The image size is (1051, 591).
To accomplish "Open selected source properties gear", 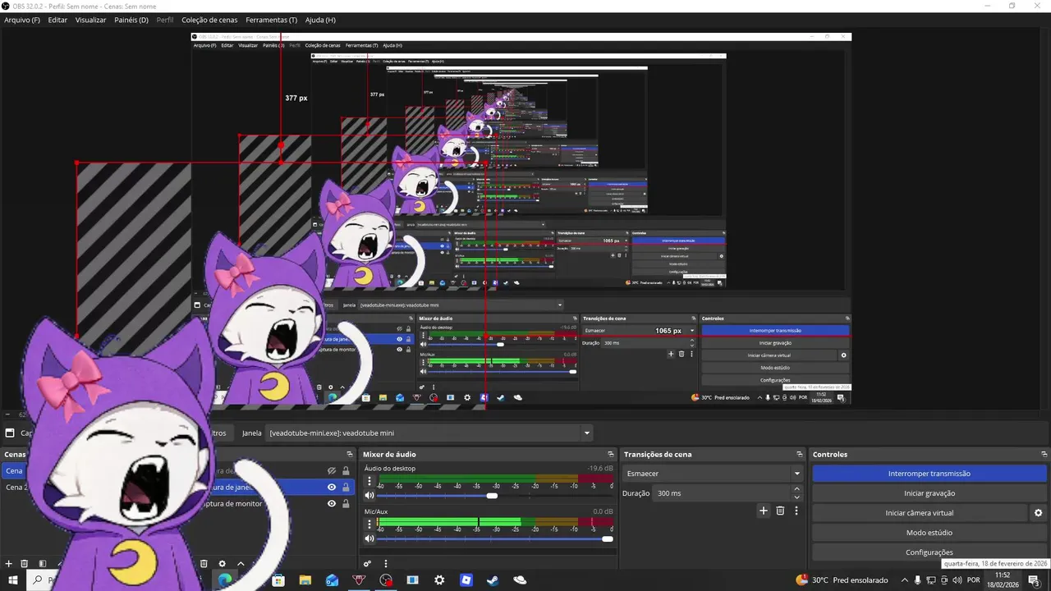I will 222,564.
